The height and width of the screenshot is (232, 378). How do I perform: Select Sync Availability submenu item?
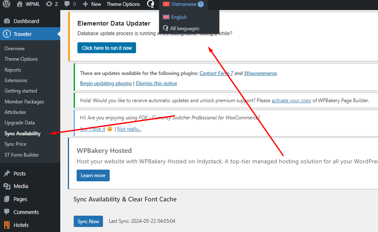tap(23, 134)
